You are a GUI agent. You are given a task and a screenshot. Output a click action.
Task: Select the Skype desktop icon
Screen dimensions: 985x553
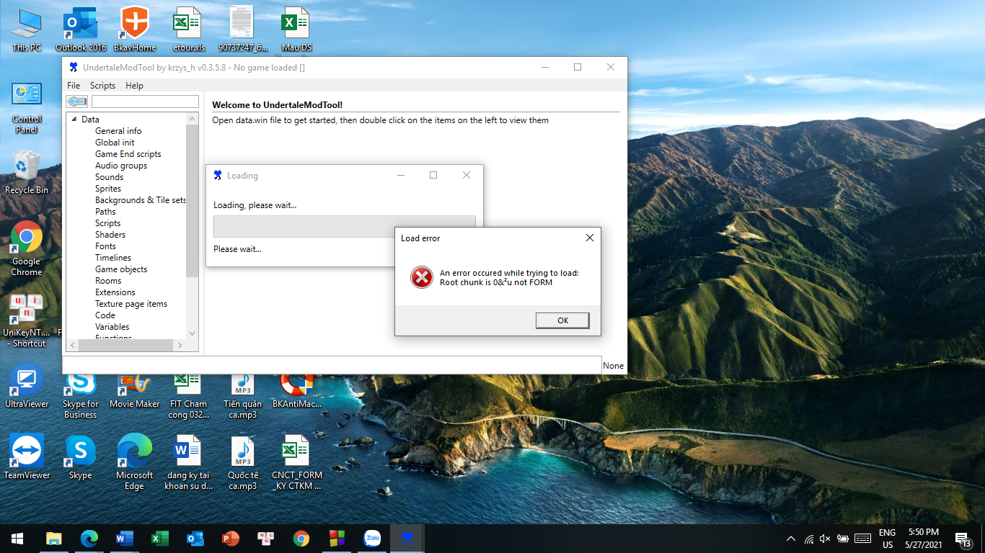coord(81,457)
